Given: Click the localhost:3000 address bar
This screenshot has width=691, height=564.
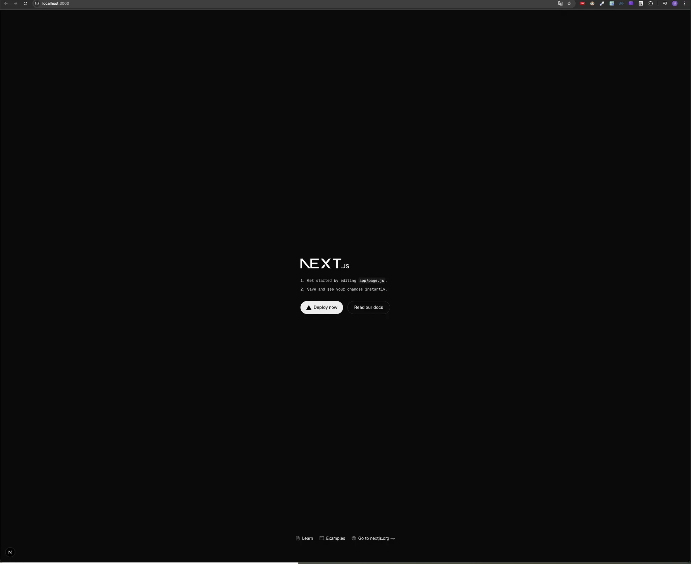Looking at the screenshot, I should click(x=56, y=3).
